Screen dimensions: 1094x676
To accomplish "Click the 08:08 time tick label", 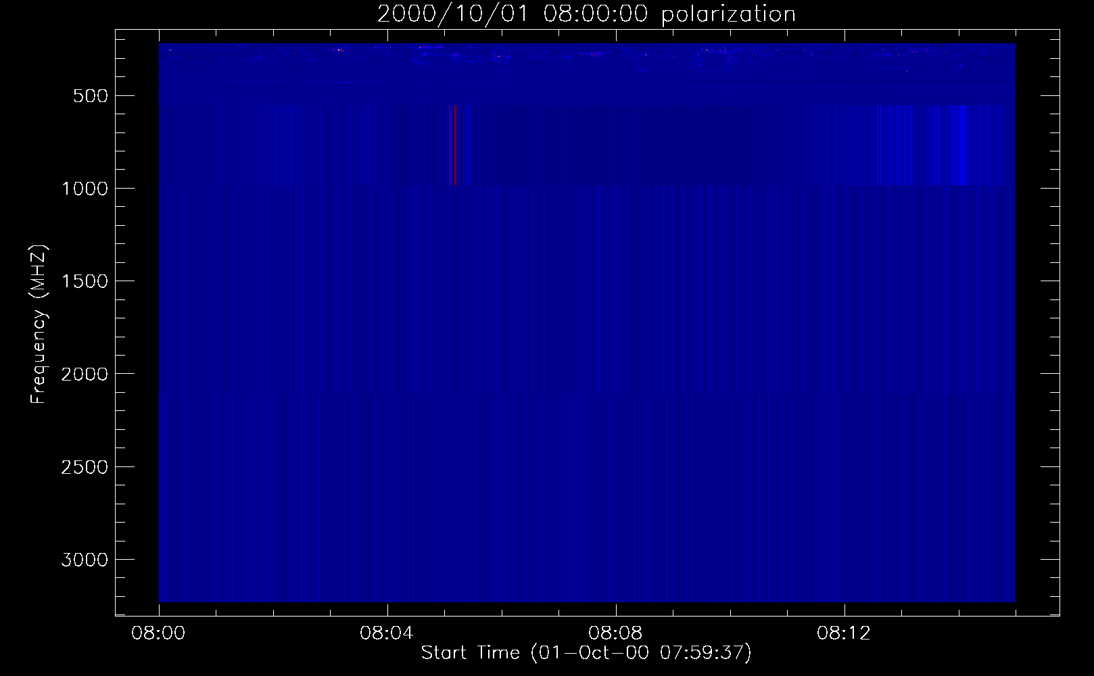I will 615,633.
